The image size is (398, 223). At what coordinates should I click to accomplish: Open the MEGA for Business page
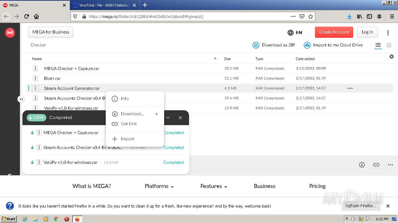pyautogui.click(x=51, y=32)
